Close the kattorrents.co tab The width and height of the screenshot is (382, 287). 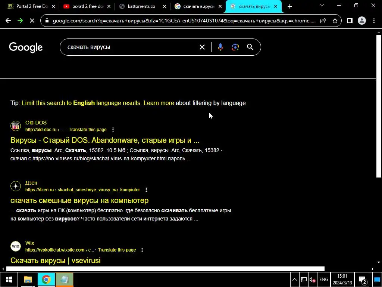[165, 7]
